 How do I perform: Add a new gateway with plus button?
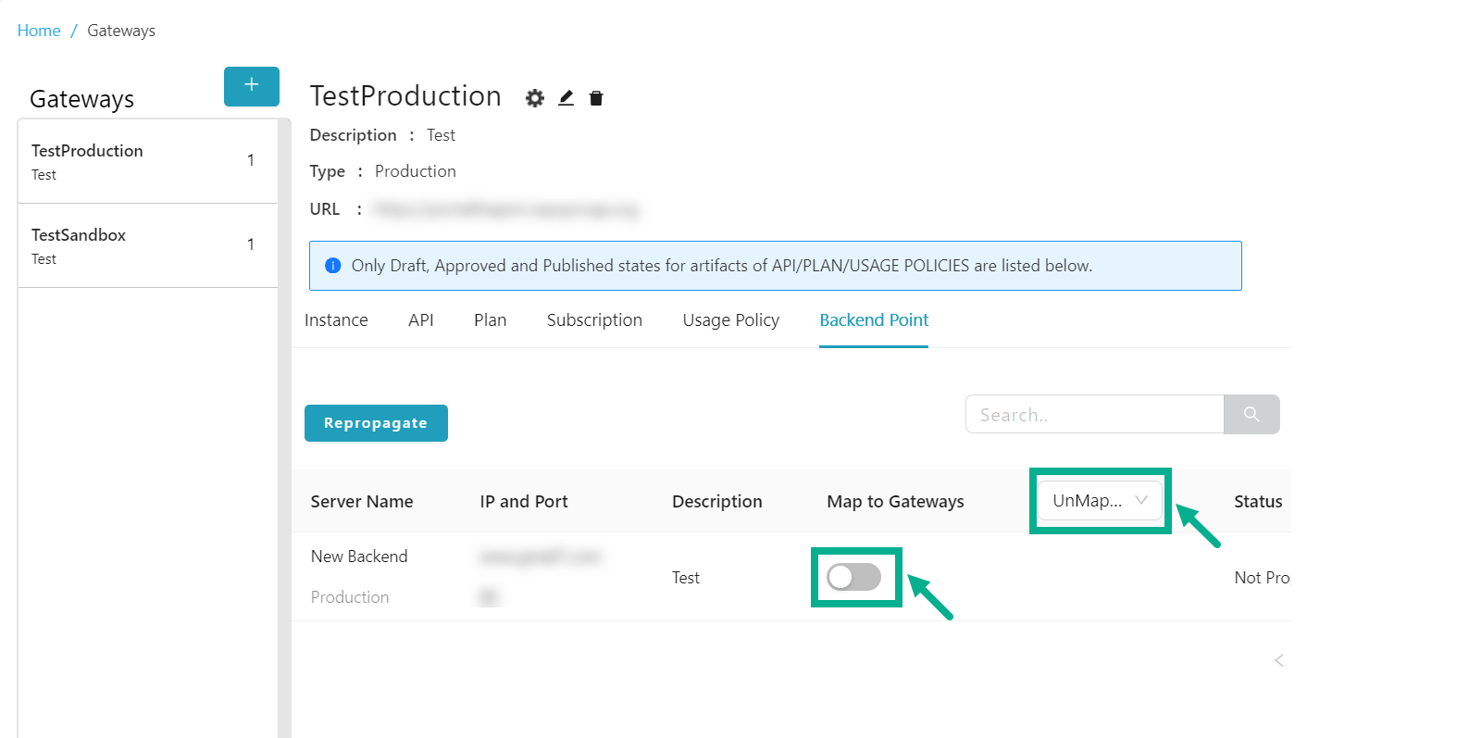pos(251,86)
